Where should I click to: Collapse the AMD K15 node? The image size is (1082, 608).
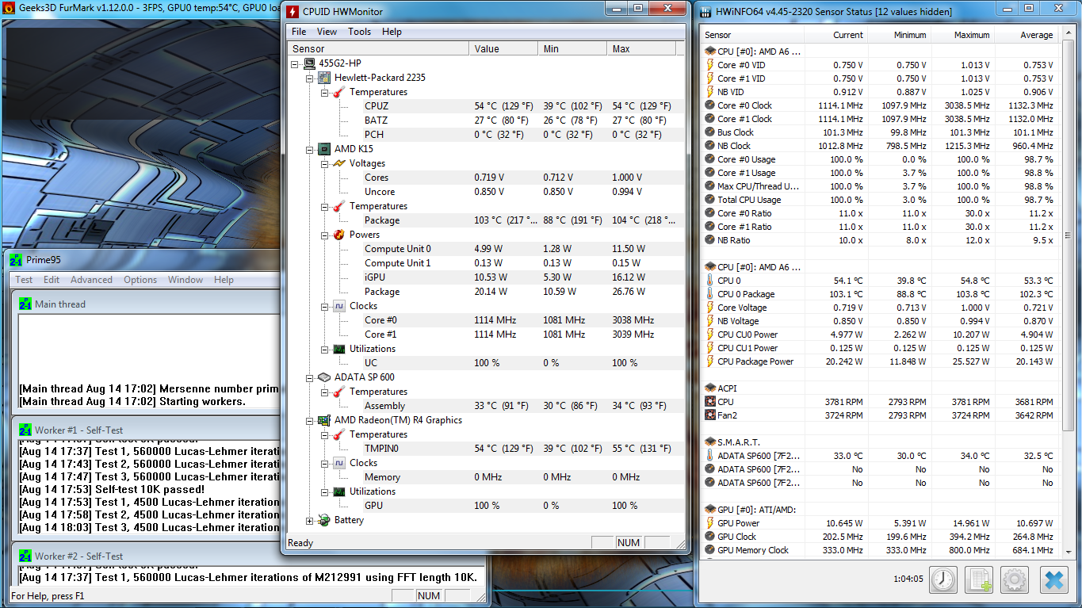point(310,149)
